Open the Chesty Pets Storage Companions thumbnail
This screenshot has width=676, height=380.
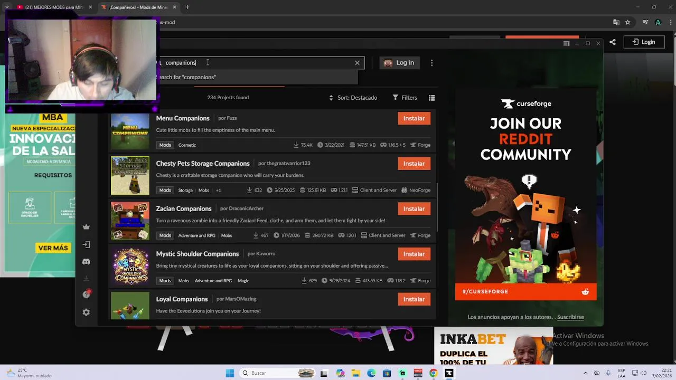130,176
